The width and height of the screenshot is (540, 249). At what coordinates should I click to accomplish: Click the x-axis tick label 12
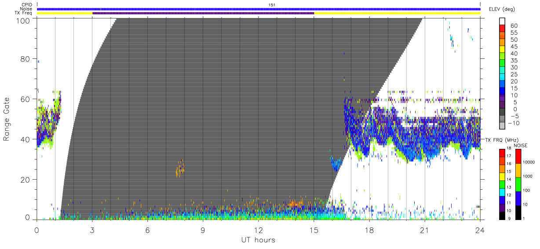[x=259, y=230]
